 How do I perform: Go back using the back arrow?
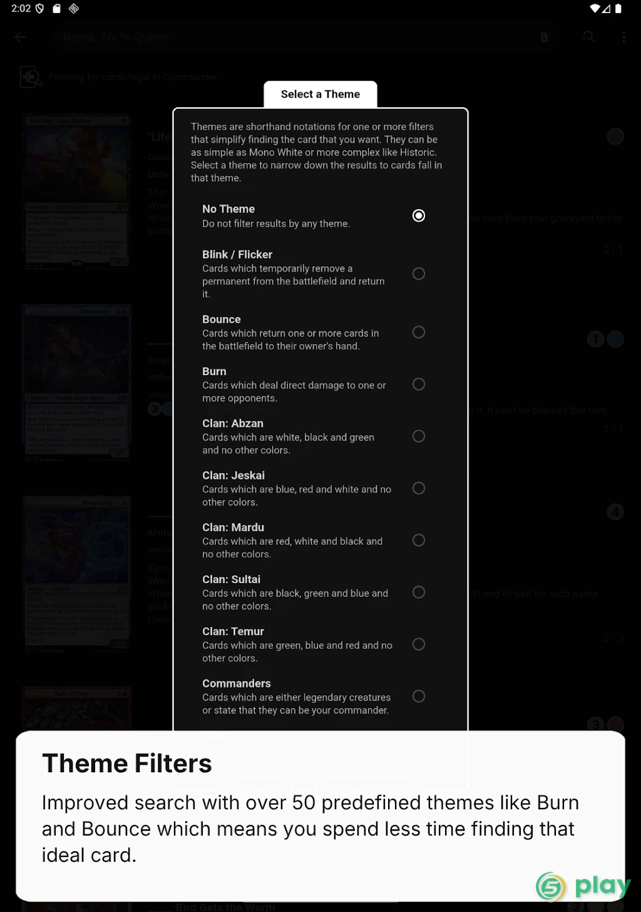pos(20,37)
